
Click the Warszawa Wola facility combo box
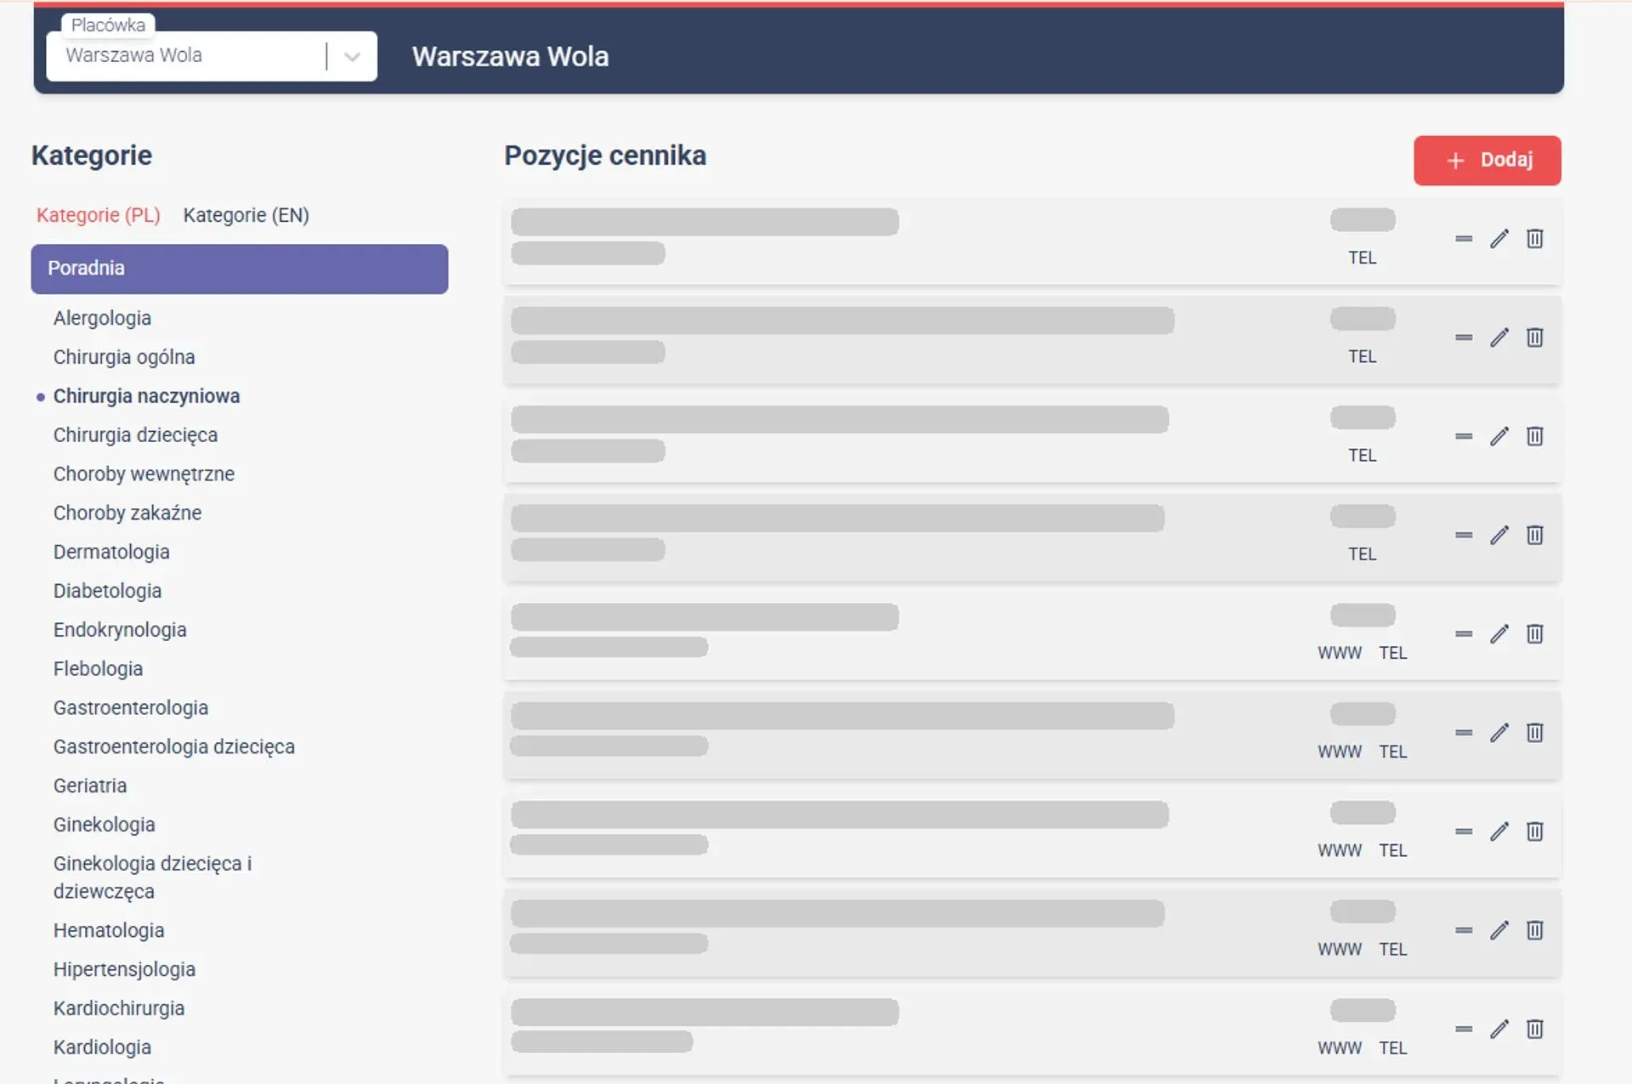[212, 56]
